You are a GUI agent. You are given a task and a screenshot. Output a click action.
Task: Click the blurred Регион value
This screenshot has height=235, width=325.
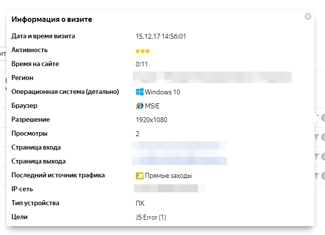212,78
